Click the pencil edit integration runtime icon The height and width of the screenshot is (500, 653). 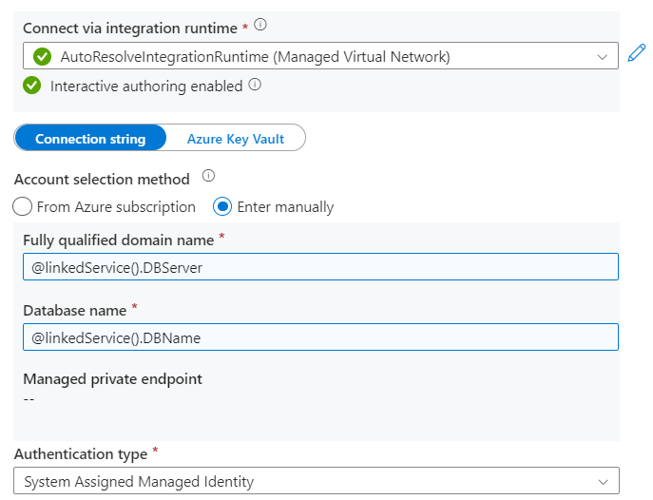(x=636, y=54)
